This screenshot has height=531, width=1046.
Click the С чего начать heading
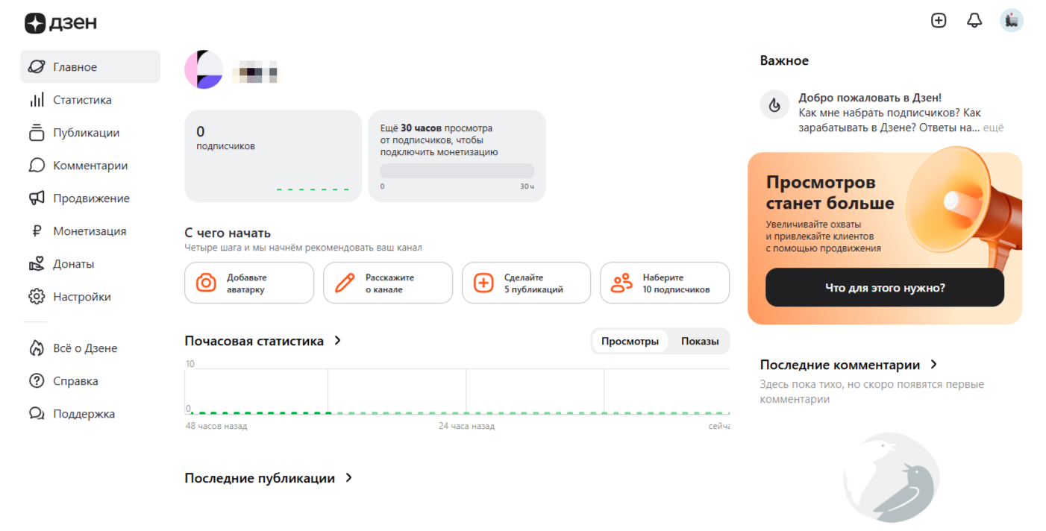(228, 233)
